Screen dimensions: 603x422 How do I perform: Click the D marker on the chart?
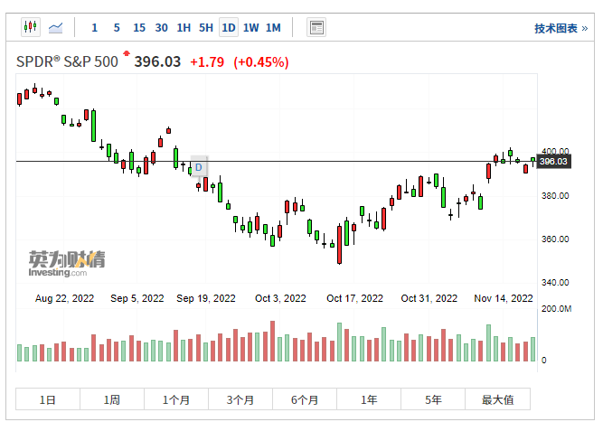199,167
